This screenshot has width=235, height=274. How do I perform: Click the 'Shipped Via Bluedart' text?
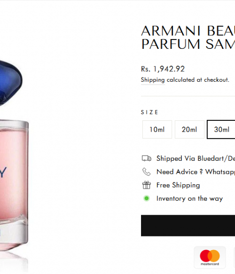196,158
